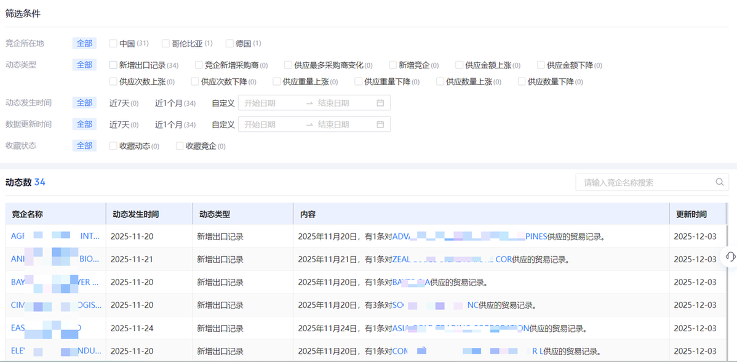Image resolution: width=737 pixels, height=362 pixels.
Task: Open calendar icon in 数据更新时间 date range
Action: (x=380, y=124)
